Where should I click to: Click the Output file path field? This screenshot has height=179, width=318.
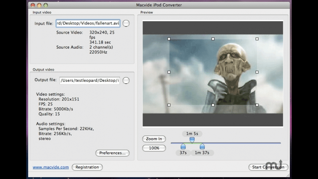90,80
